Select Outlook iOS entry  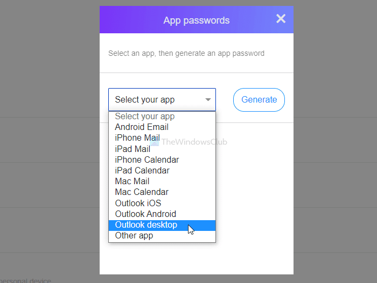pos(162,203)
